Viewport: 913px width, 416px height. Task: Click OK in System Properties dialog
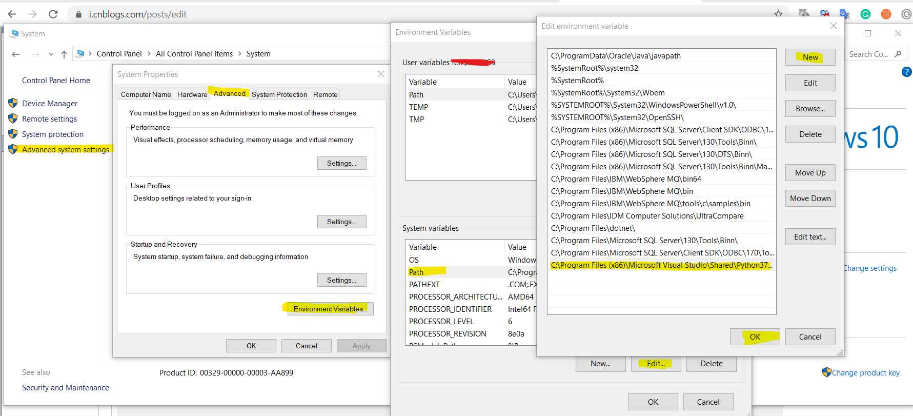point(251,346)
